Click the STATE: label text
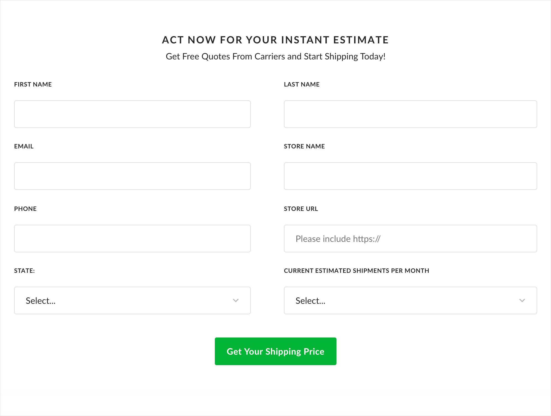Viewport: 551px width, 416px height. 24,271
